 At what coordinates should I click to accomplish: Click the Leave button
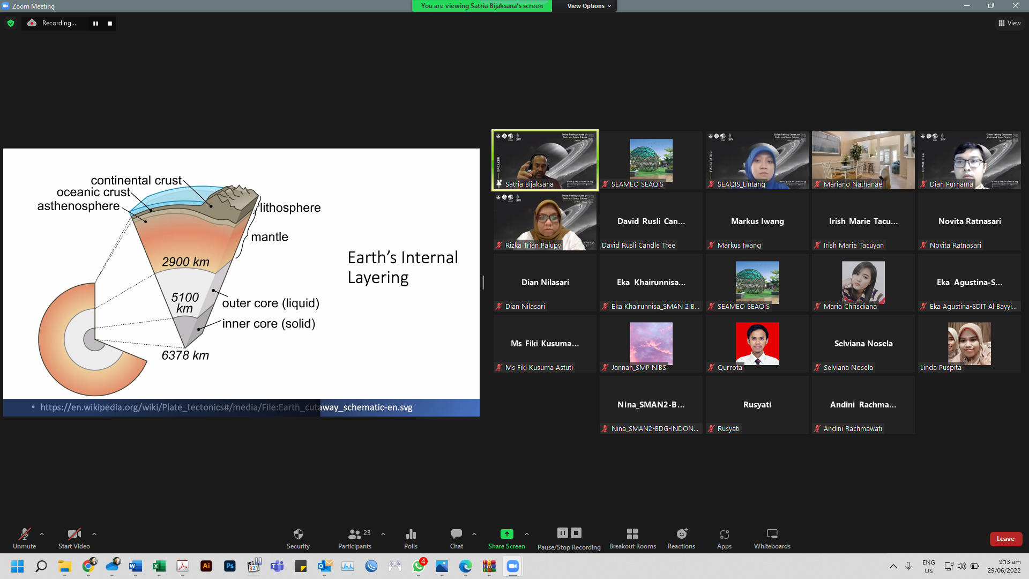(x=1006, y=539)
